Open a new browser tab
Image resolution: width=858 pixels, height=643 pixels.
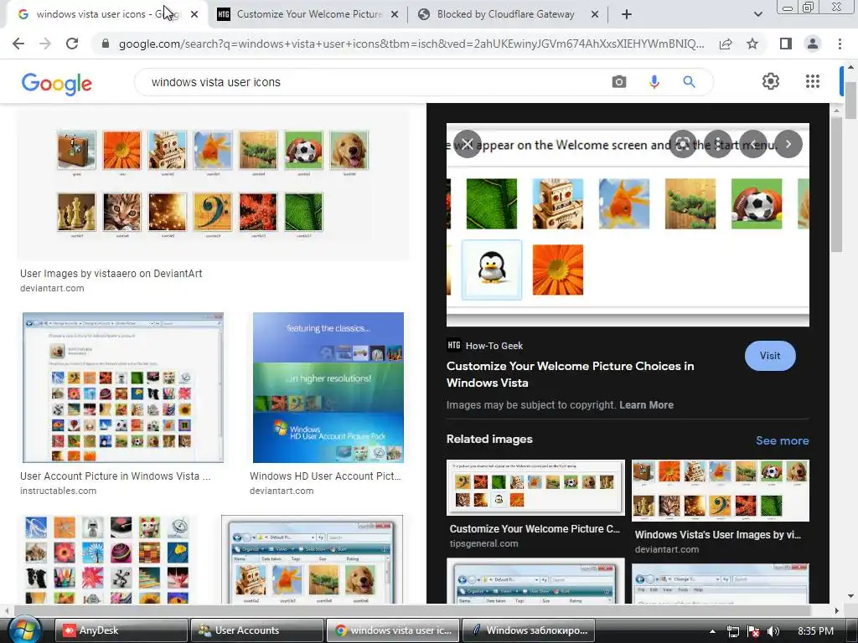pyautogui.click(x=627, y=15)
